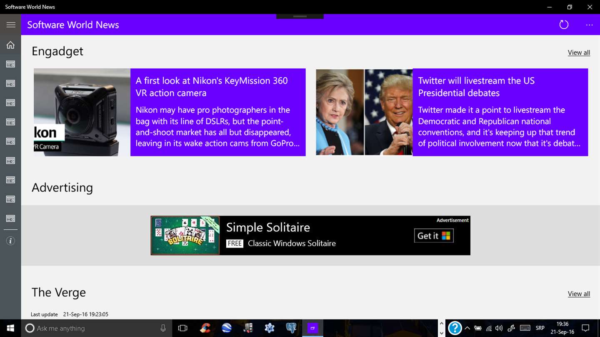Open Google Earth from the taskbar
This screenshot has height=337, width=600.
click(x=227, y=328)
